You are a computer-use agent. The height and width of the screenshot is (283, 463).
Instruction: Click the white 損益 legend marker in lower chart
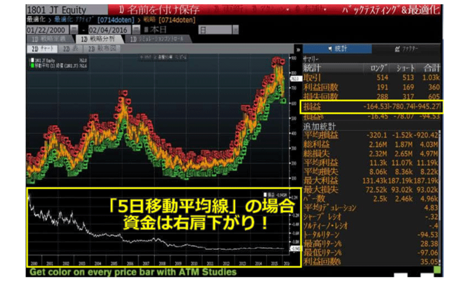[264, 194]
